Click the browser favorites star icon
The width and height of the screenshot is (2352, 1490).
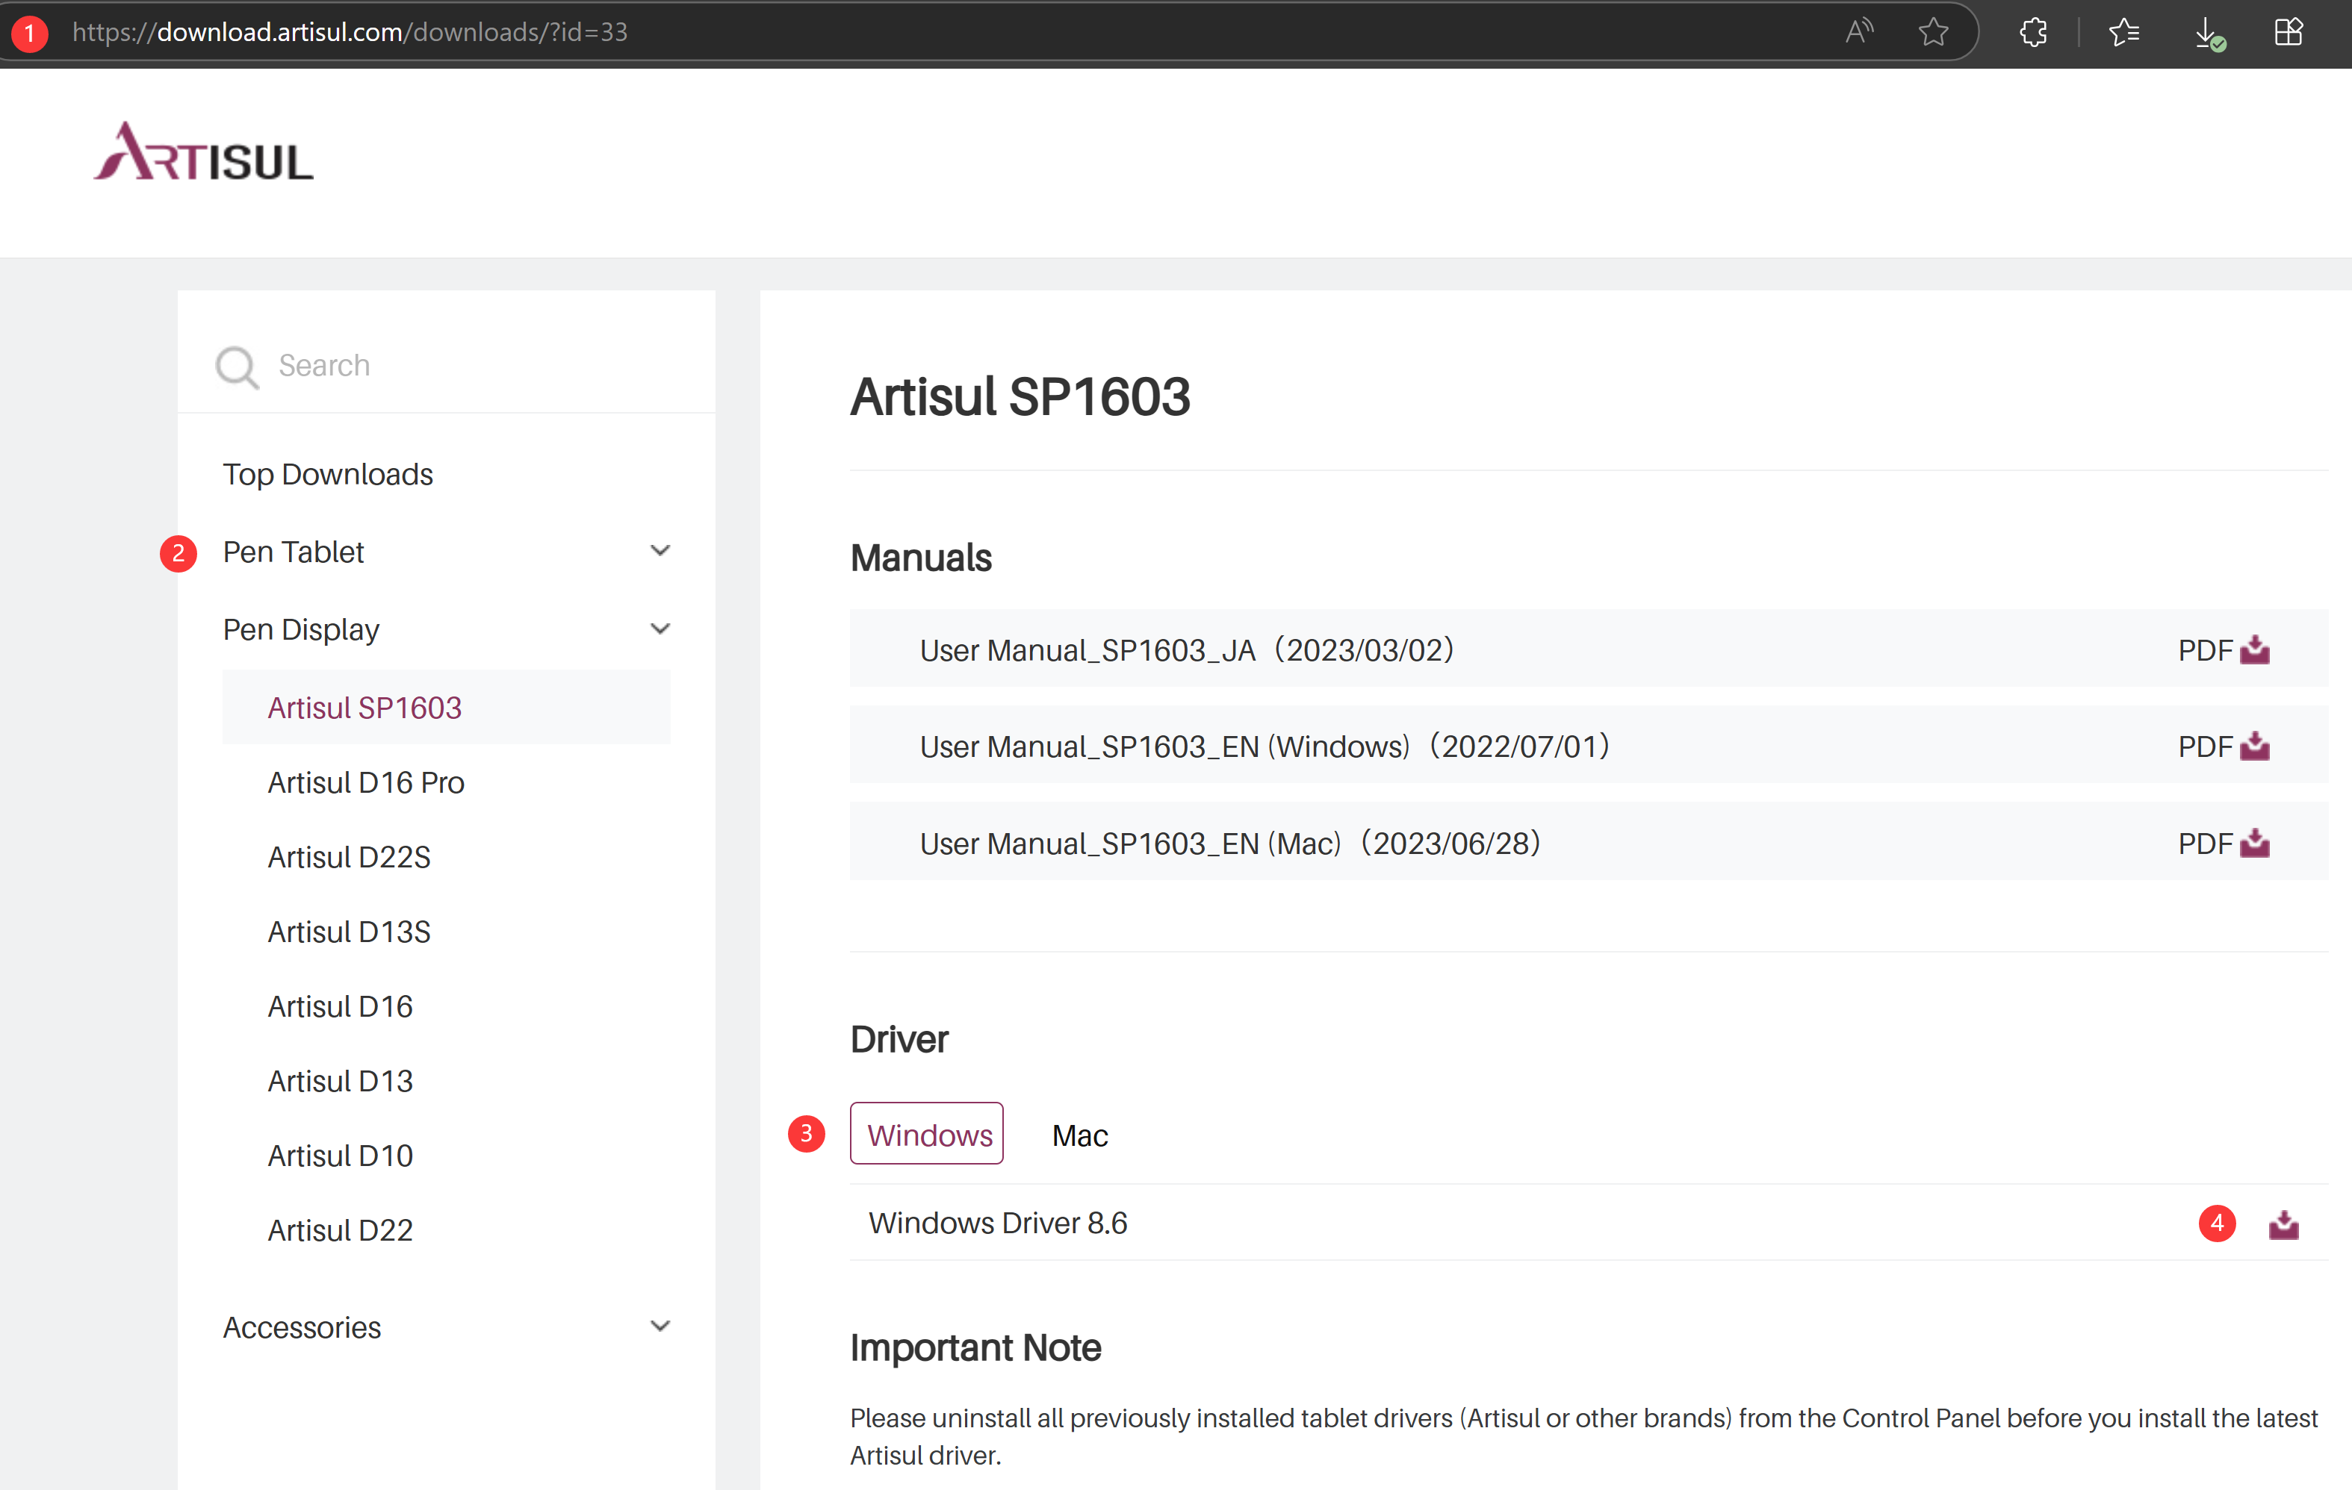click(x=1933, y=32)
